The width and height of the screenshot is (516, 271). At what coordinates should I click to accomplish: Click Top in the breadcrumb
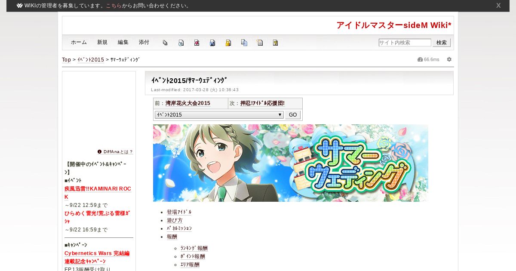(66, 60)
